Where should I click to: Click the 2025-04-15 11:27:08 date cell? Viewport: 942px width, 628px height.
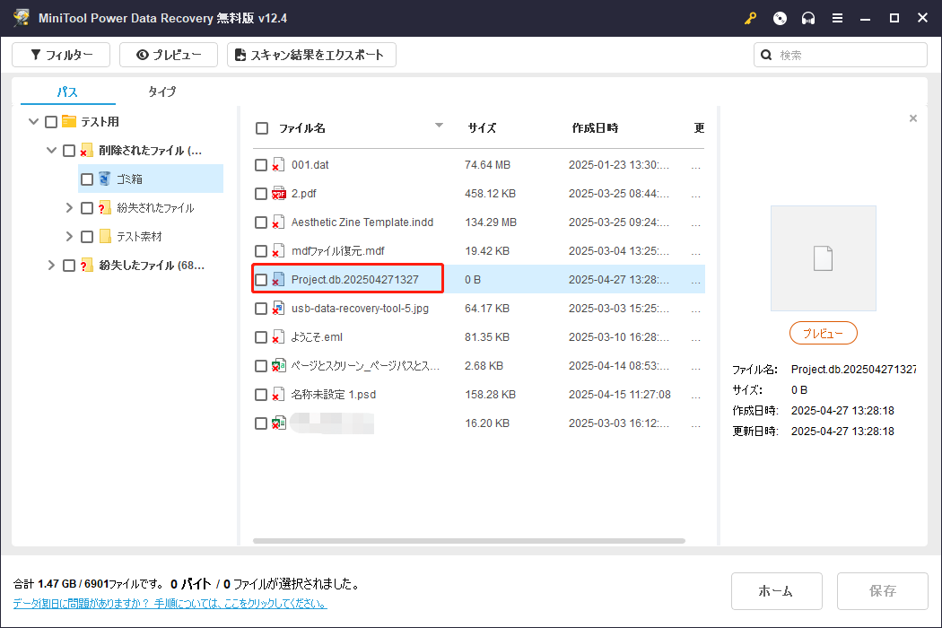pyautogui.click(x=619, y=394)
